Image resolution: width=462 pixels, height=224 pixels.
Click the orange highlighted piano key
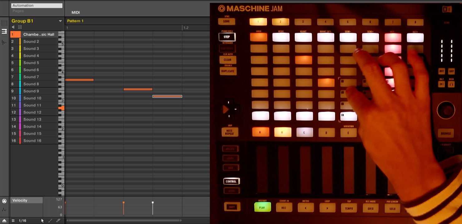[61, 108]
